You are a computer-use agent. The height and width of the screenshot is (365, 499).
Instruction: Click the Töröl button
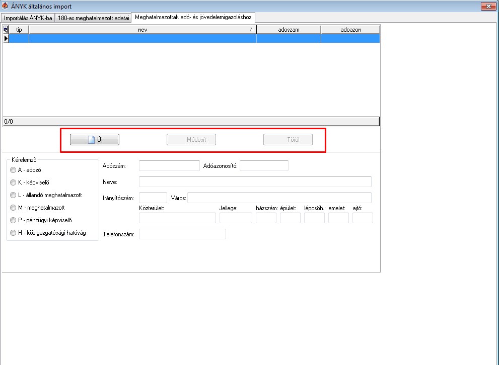tap(288, 139)
